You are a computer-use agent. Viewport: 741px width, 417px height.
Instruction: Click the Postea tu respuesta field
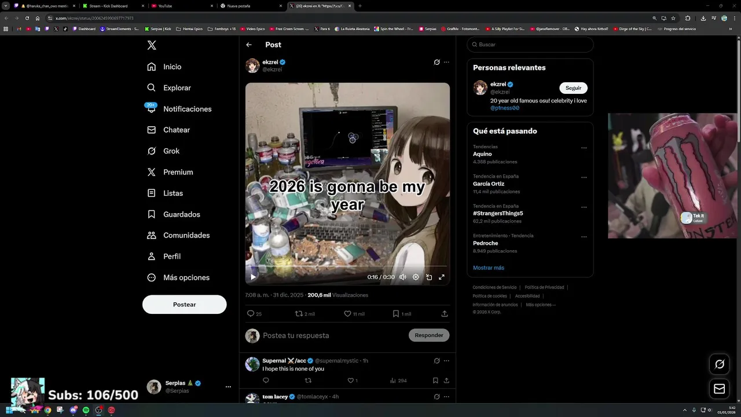(333, 335)
